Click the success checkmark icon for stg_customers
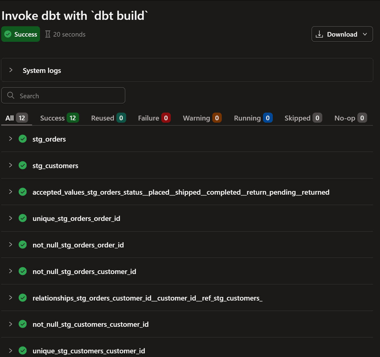The width and height of the screenshot is (380, 357). click(x=23, y=165)
